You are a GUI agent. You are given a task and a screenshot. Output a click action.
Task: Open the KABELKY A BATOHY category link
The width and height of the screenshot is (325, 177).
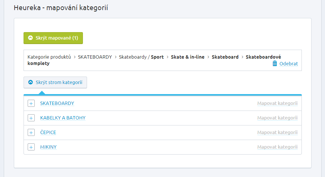[63, 118]
